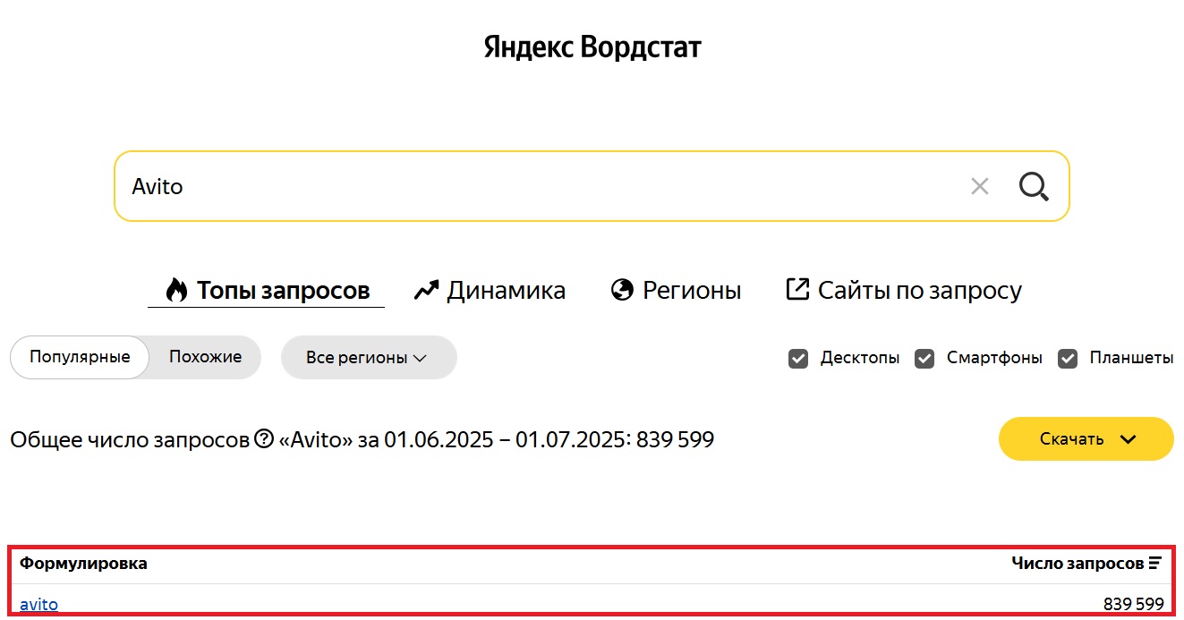Click the question mark help icon
The width and height of the screenshot is (1184, 620).
point(263,439)
